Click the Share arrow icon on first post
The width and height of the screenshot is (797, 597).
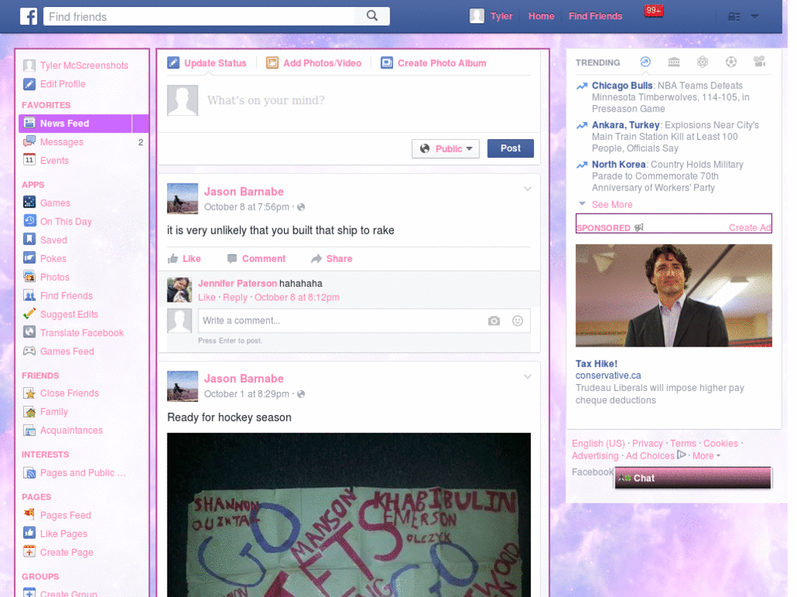pyautogui.click(x=317, y=258)
